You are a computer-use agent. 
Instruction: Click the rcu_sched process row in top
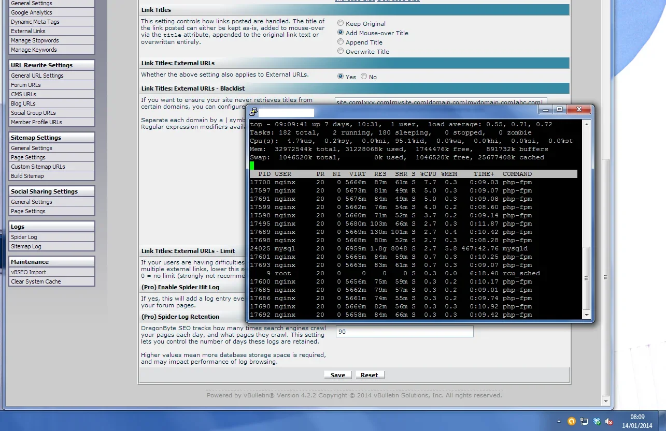click(413, 273)
